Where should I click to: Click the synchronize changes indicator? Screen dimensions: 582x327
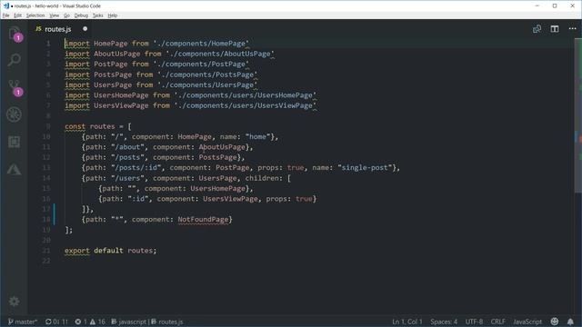coord(56,322)
